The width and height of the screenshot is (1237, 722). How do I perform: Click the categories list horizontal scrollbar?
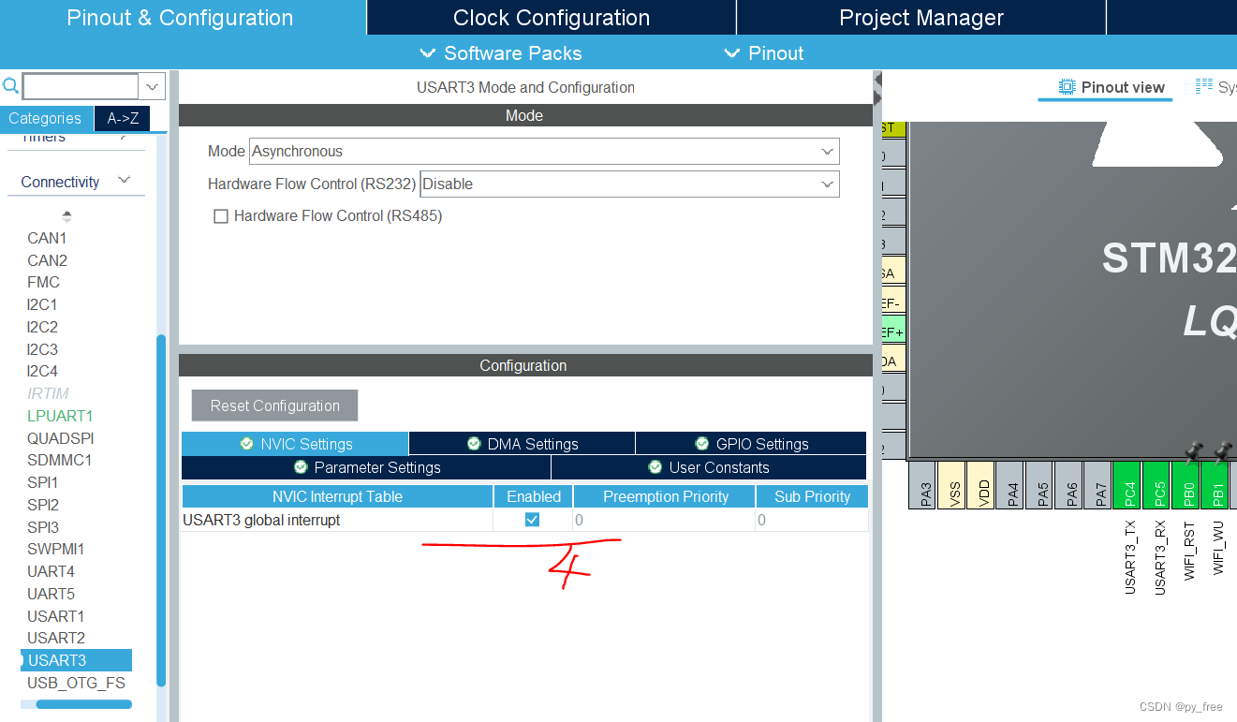83,704
